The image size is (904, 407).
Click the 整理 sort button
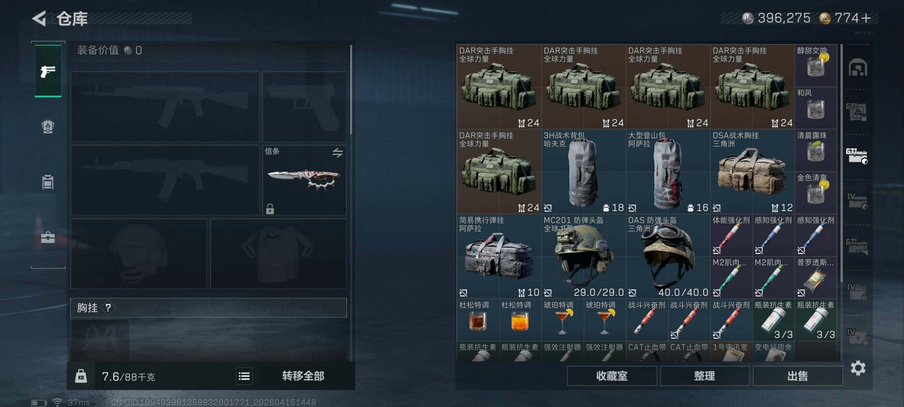(x=705, y=376)
